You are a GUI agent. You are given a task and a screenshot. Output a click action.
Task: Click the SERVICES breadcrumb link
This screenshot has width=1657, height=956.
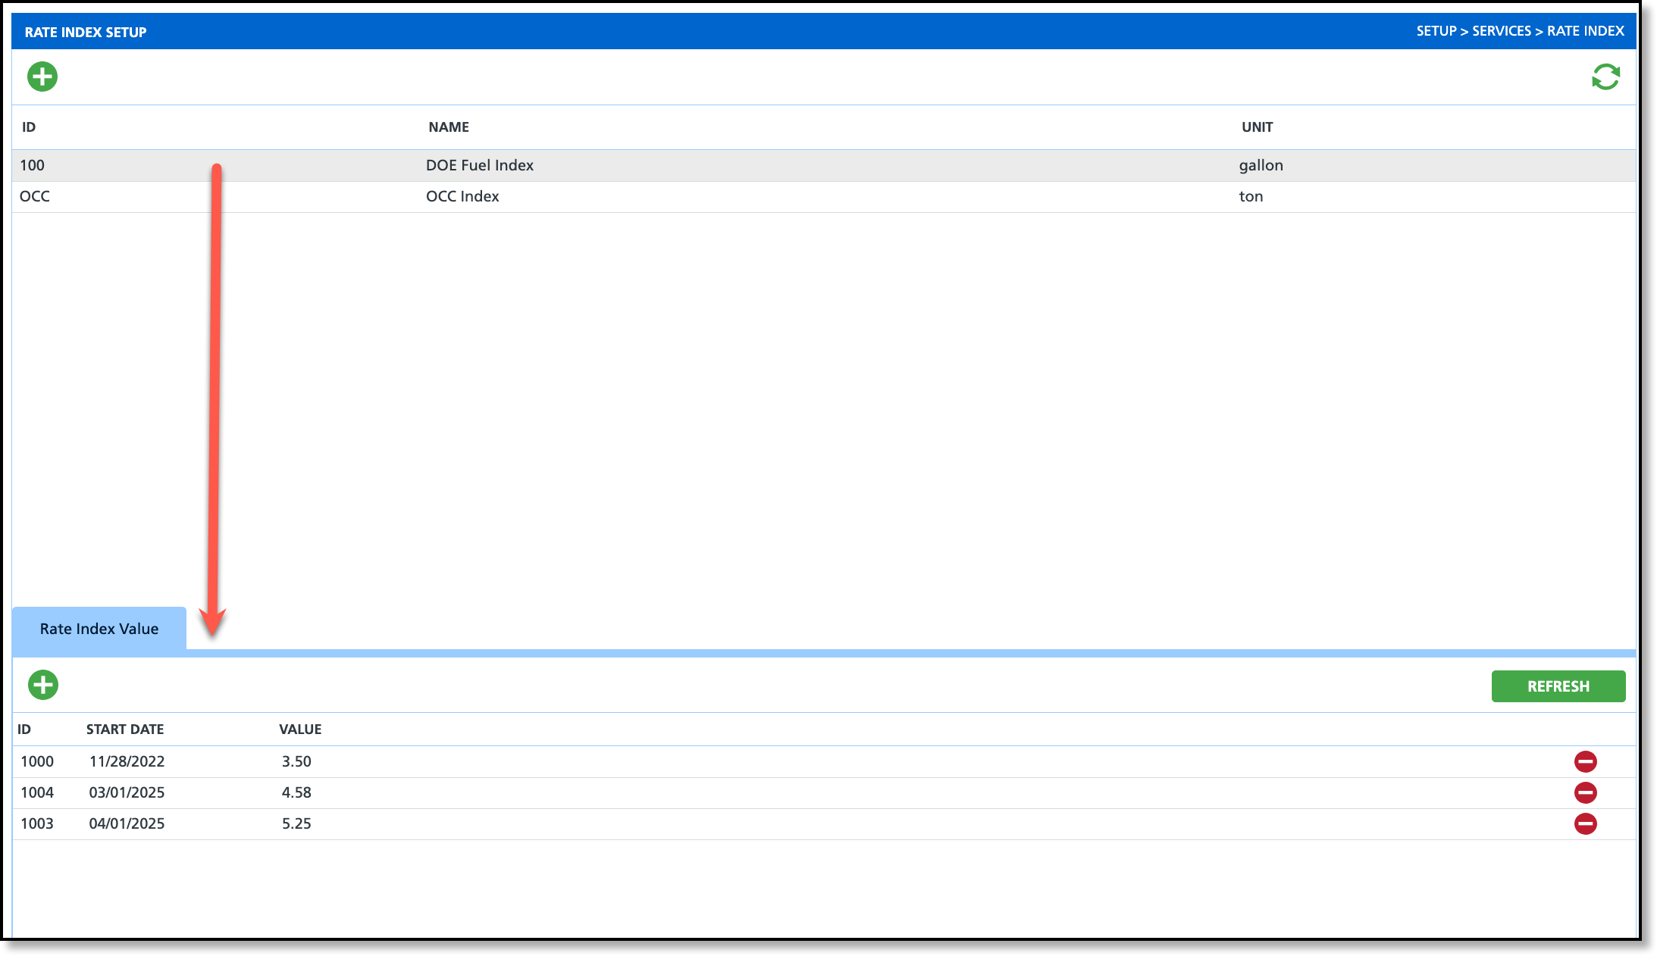pos(1501,31)
